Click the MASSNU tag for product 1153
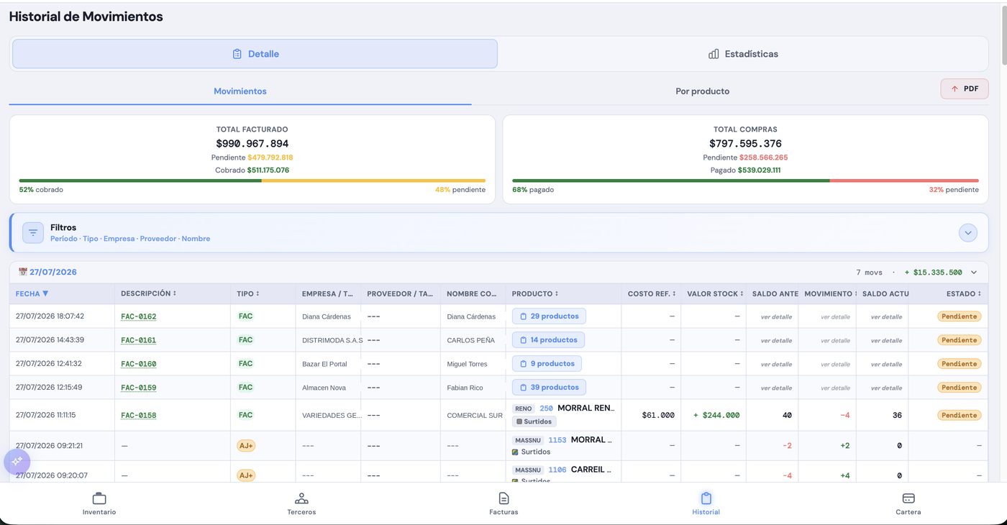The width and height of the screenshot is (1007, 525). click(527, 440)
